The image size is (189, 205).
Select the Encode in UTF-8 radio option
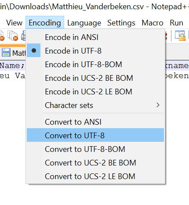[x=95, y=50]
